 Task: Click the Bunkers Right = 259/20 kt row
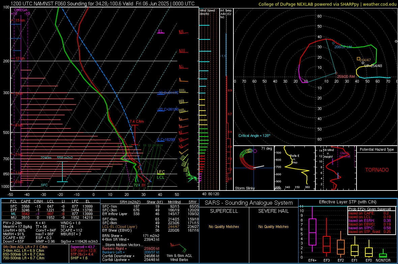[x=131, y=248]
